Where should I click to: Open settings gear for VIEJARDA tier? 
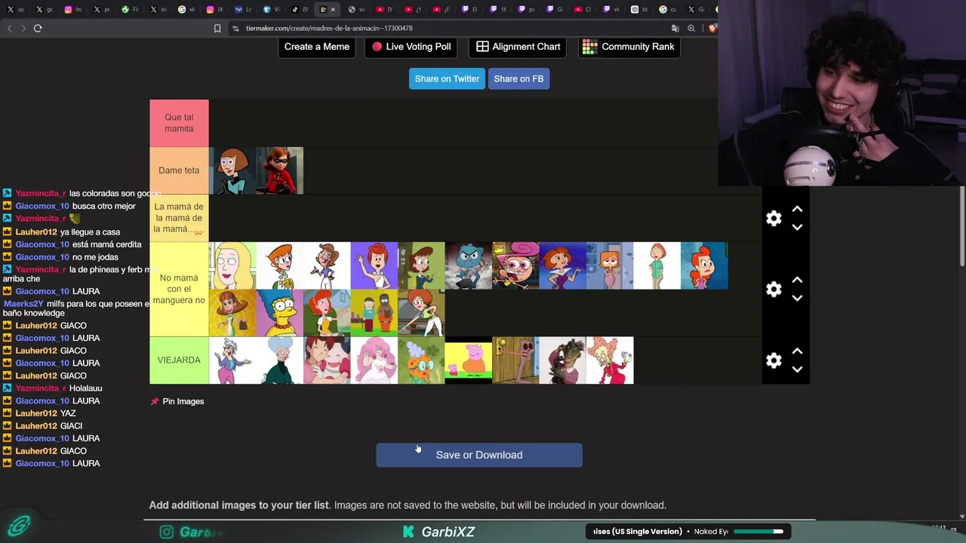pos(774,360)
